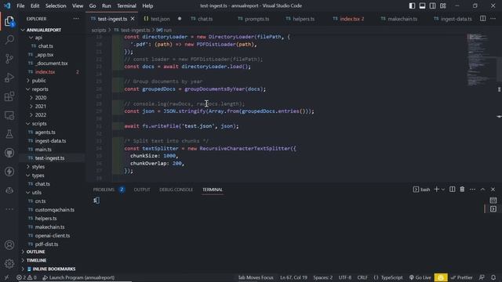Expand the OUTLINE section
Viewport: 502px width, 282px height.
pos(35,251)
